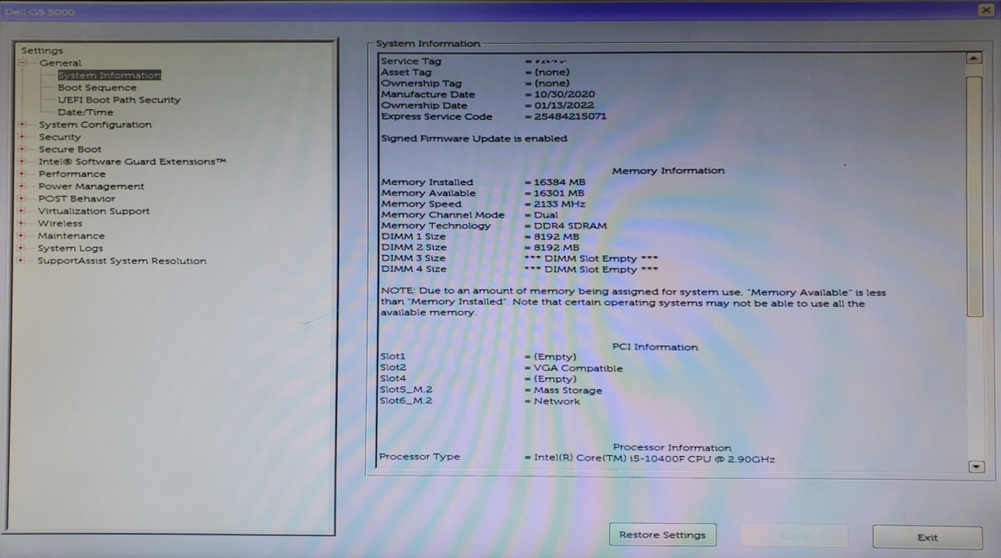The height and width of the screenshot is (558, 1001).
Task: Select the Wireless category label
Action: tap(60, 223)
